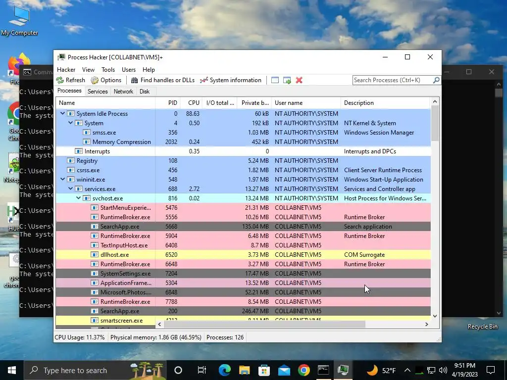Click the 246.47 MB private bytes cell
507x380 pixels.
tap(255, 311)
